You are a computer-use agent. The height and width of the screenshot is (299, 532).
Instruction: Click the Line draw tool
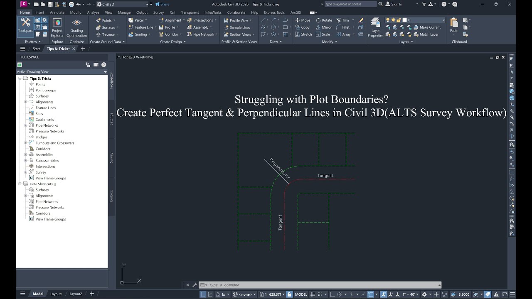[x=263, y=20]
